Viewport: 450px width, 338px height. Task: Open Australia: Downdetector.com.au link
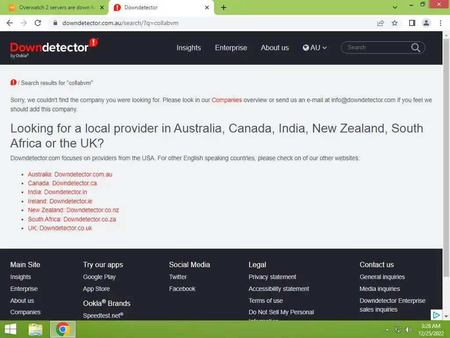[x=70, y=174]
